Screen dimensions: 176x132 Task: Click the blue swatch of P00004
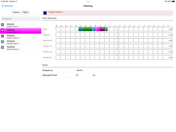(3, 42)
